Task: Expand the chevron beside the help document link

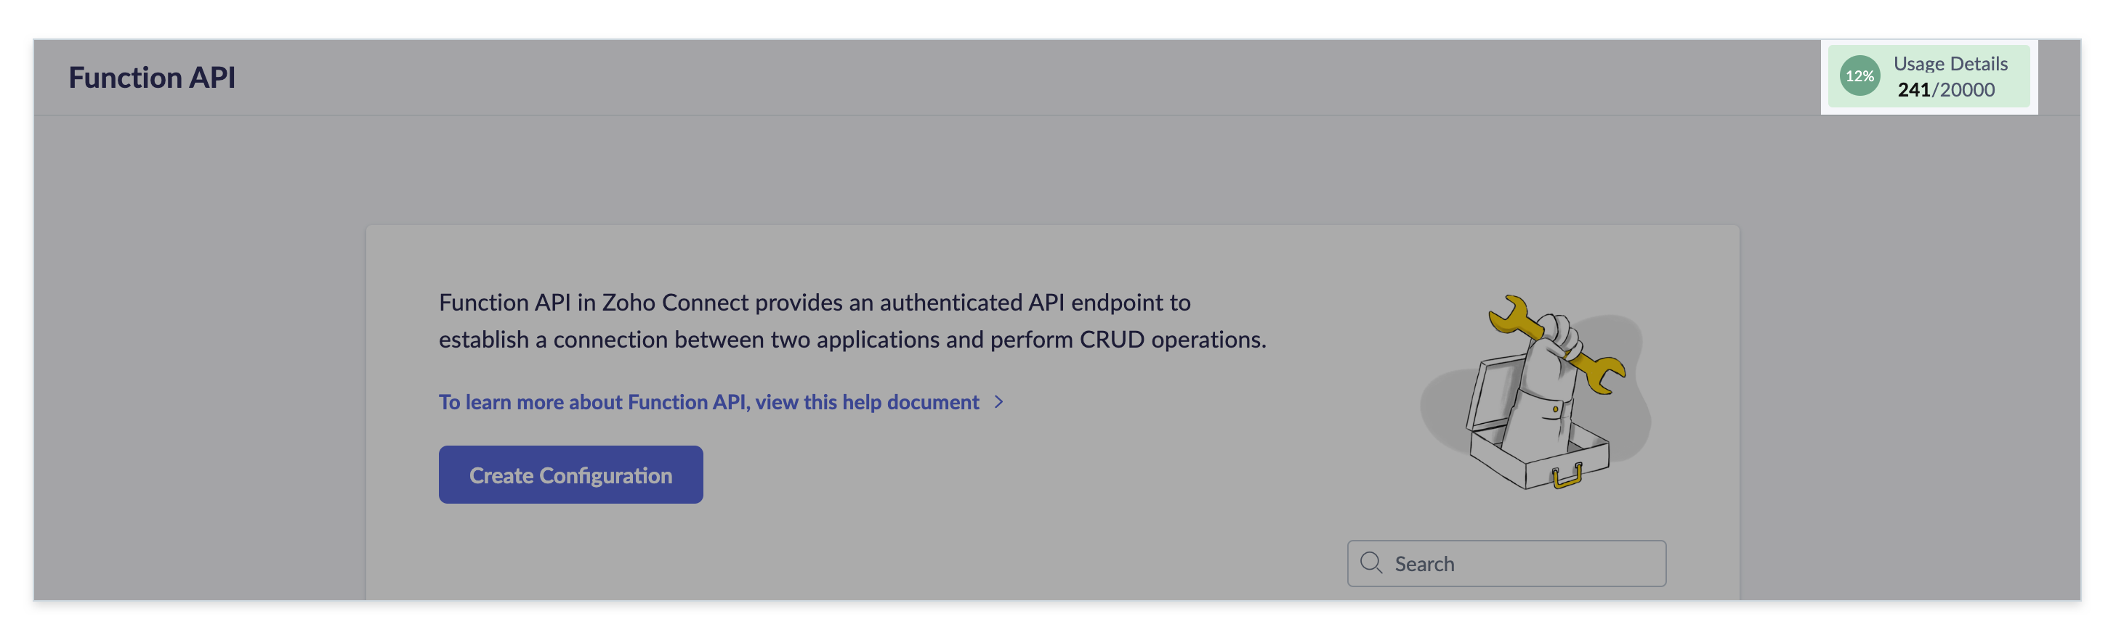Action: pos(999,402)
